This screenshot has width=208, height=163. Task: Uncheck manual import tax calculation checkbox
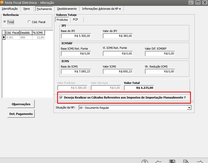[61, 97]
